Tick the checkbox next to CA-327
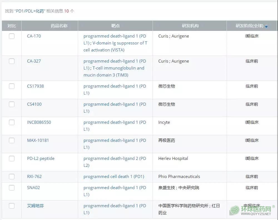Image resolution: width=278 pixels, height=220 pixels. (x=12, y=61)
